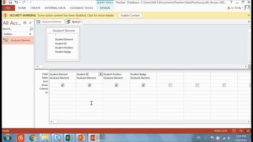The height and width of the screenshot is (142, 253).
Task: Click the Criteria cell under Student ID
Action: (89, 89)
